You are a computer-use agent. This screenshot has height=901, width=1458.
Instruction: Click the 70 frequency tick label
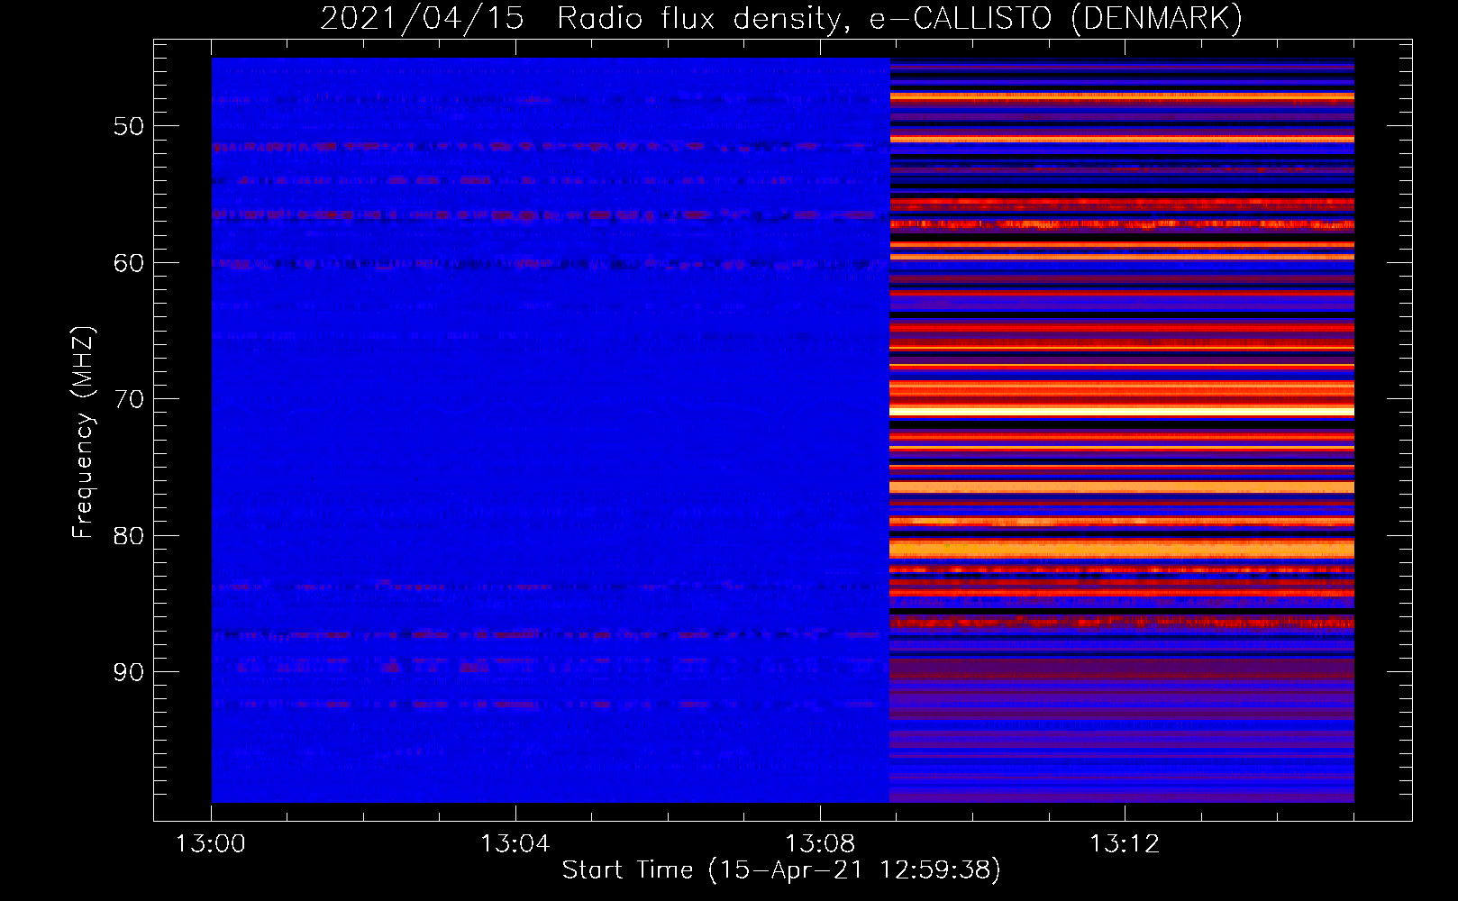pyautogui.click(x=129, y=399)
